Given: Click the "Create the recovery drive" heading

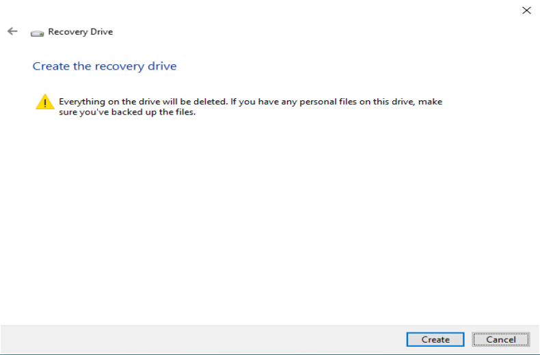Looking at the screenshot, I should 105,66.
